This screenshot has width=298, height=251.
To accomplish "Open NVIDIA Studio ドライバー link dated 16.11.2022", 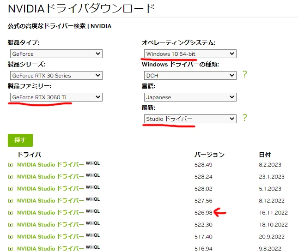I will tap(50, 213).
